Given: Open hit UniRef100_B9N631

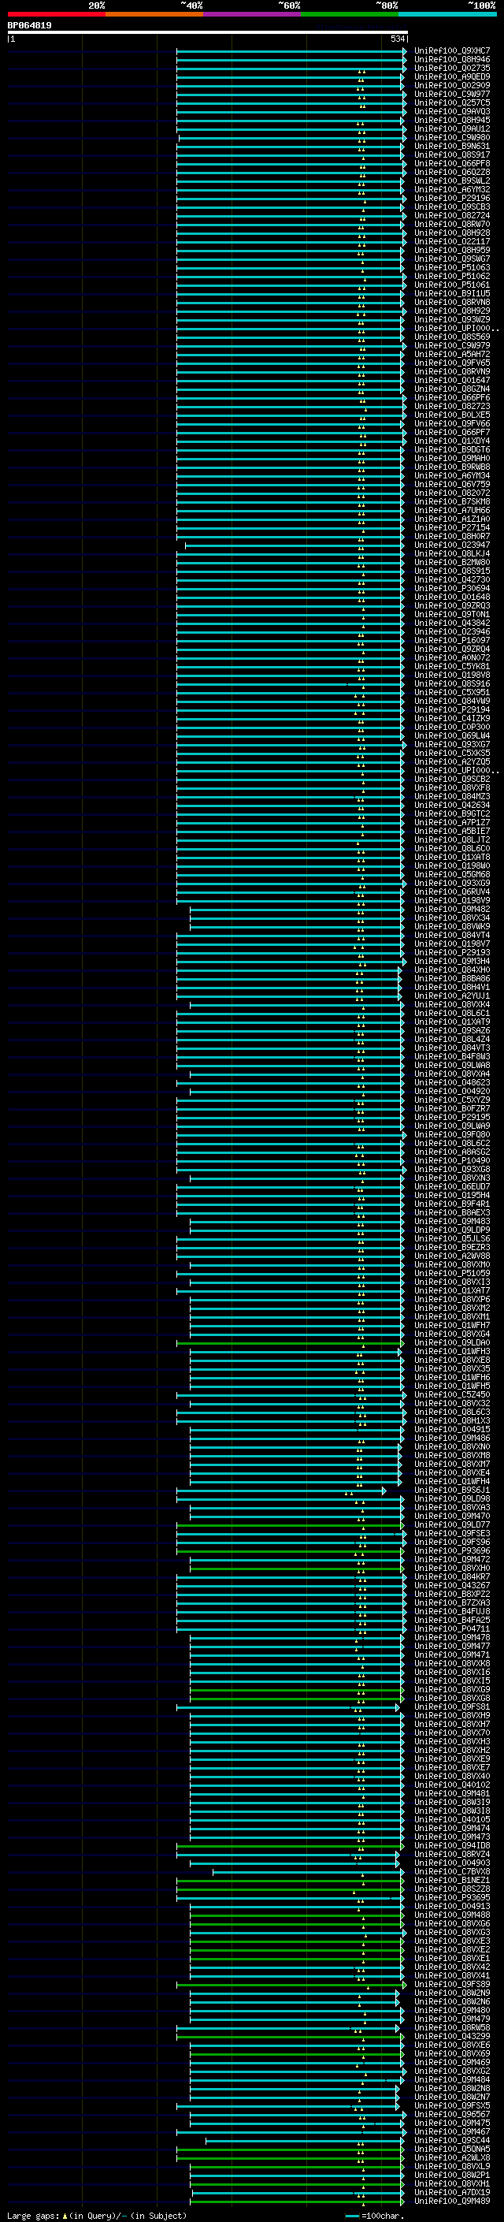Looking at the screenshot, I should 452,147.
